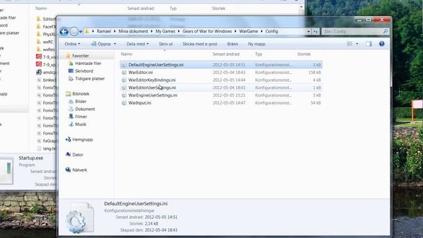Change view with the view icon
This screenshot has height=238, width=423.
pyautogui.click(x=350, y=44)
